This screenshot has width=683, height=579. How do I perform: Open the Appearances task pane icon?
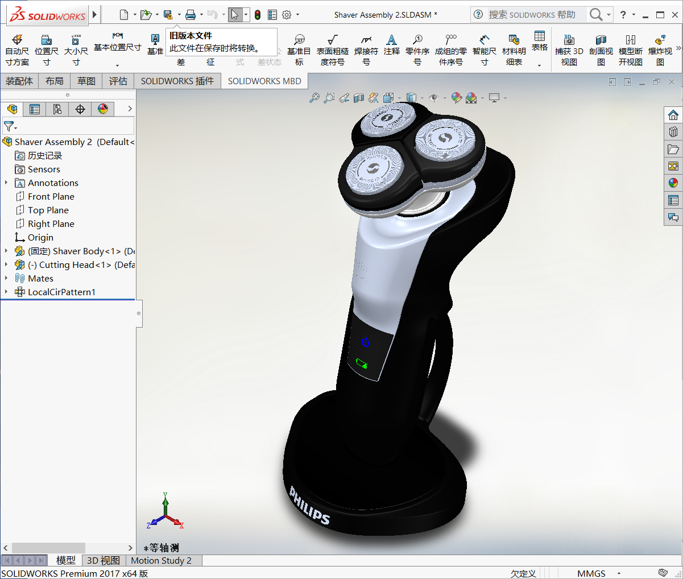(x=673, y=183)
